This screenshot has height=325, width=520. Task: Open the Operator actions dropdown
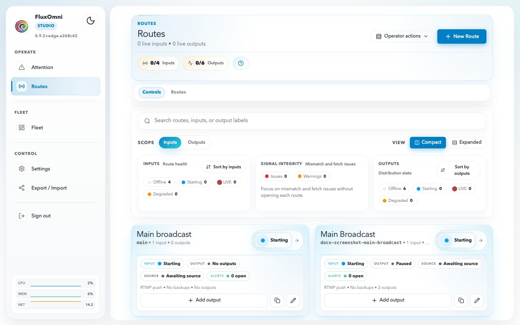click(402, 36)
